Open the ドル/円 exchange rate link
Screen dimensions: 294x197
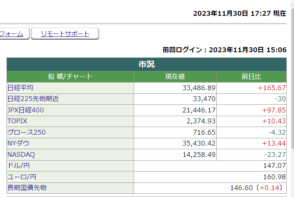(19, 165)
